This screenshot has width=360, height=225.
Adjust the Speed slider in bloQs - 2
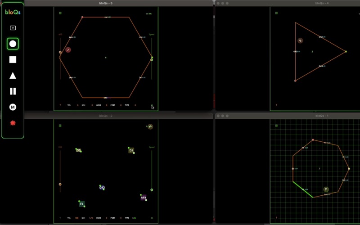(x=152, y=190)
